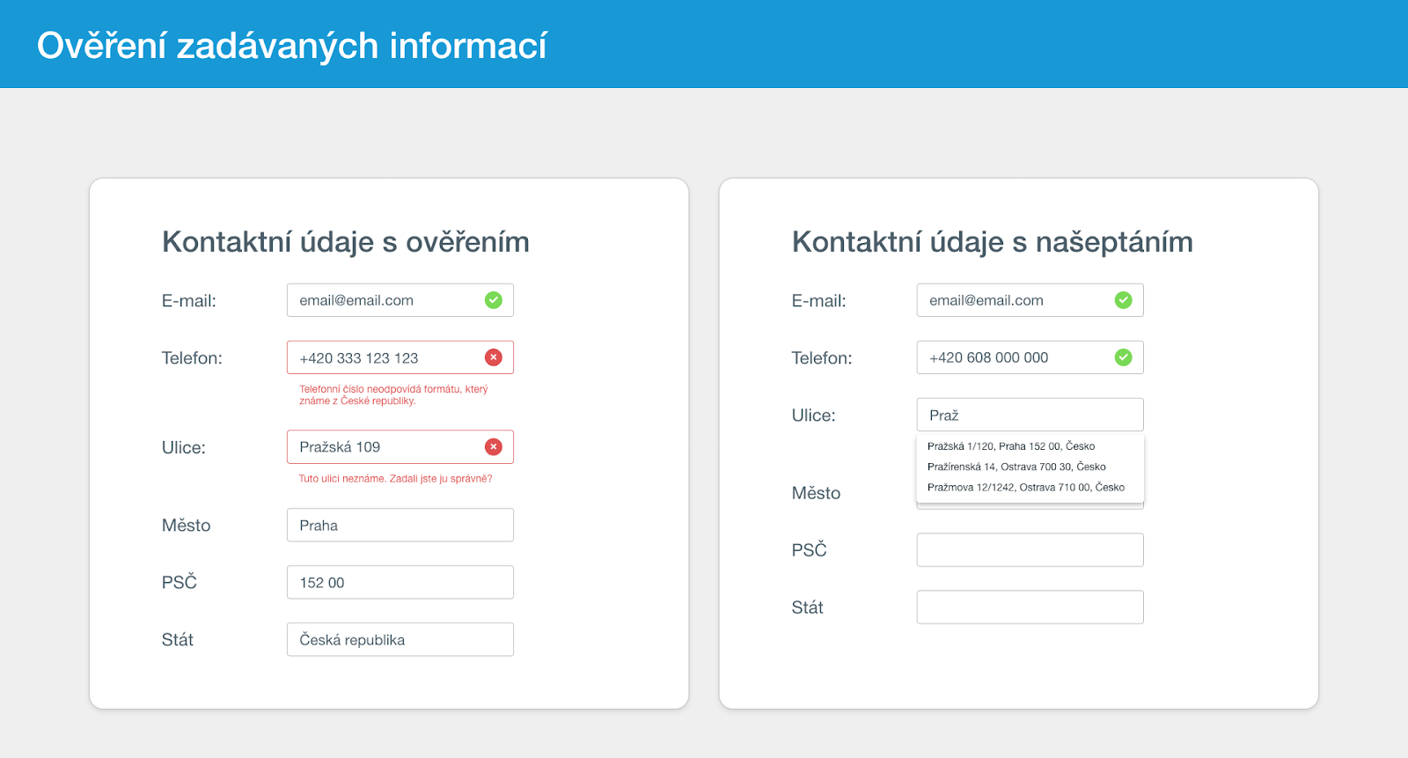This screenshot has width=1408, height=758.
Task: Click red error icon in Telefon field
Action: tap(494, 357)
